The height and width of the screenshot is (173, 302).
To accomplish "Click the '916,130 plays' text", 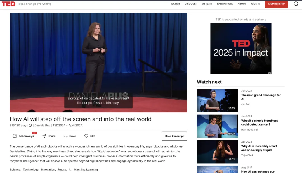I will (x=19, y=125).
